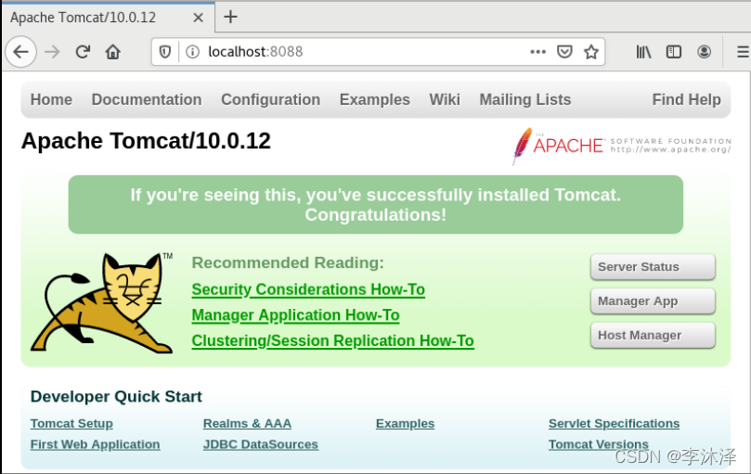Open the Mailing Lists nav item
The width and height of the screenshot is (751, 474).
click(525, 99)
